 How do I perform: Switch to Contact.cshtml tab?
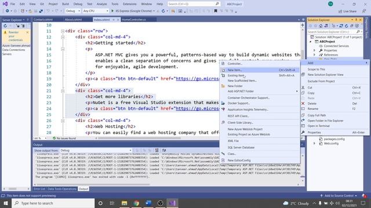pos(43,20)
